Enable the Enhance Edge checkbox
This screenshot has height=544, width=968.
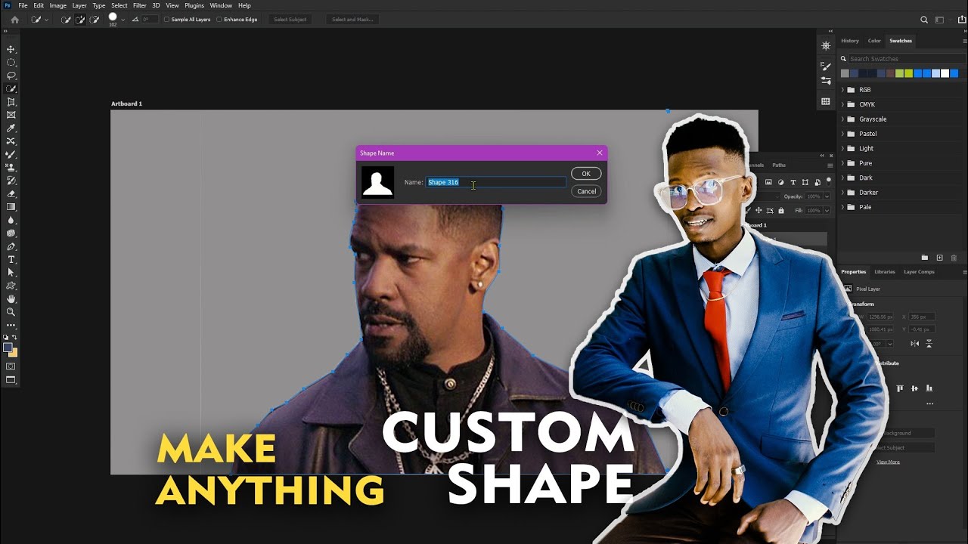point(219,20)
